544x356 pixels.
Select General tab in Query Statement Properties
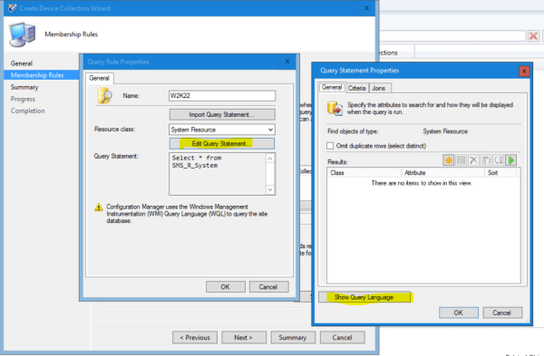click(x=332, y=87)
